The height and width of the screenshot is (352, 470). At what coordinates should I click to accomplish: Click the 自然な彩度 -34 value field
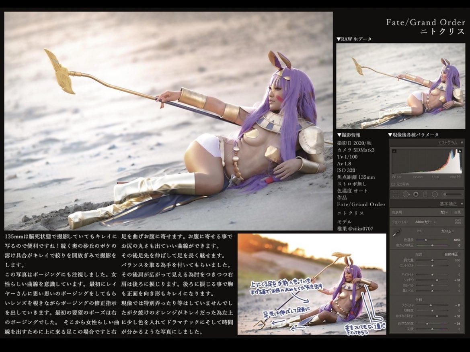458,324
